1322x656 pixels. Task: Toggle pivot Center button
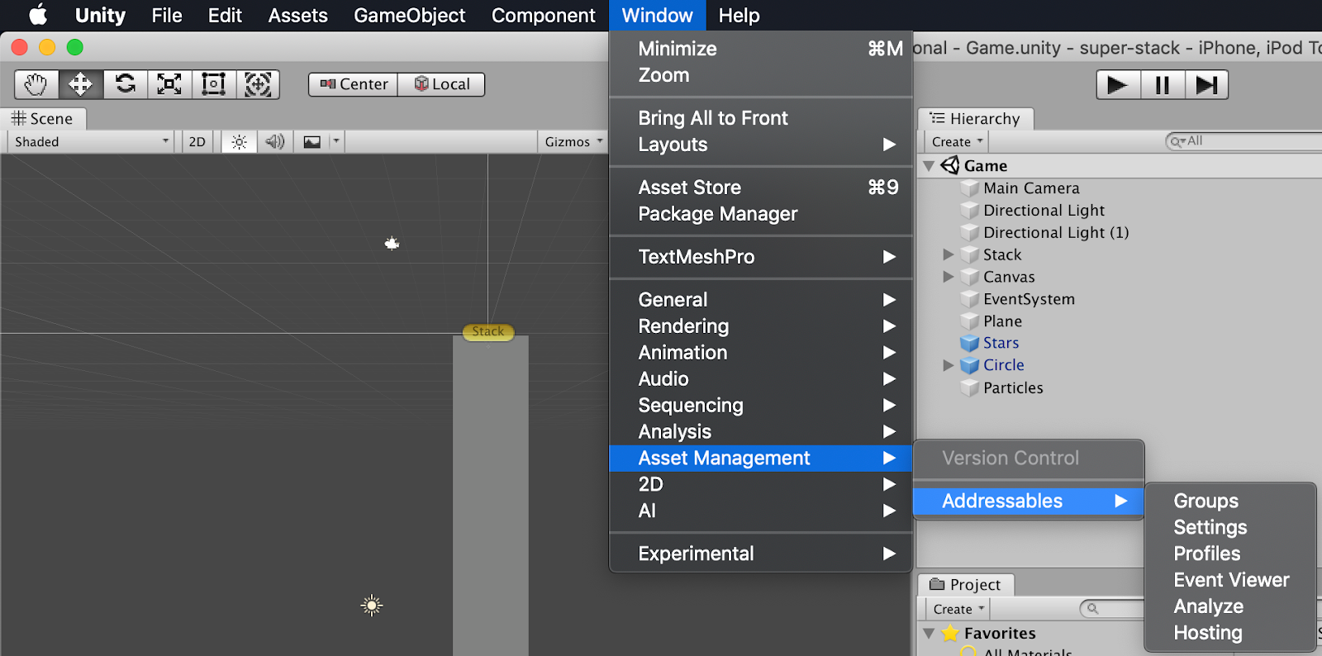tap(354, 84)
